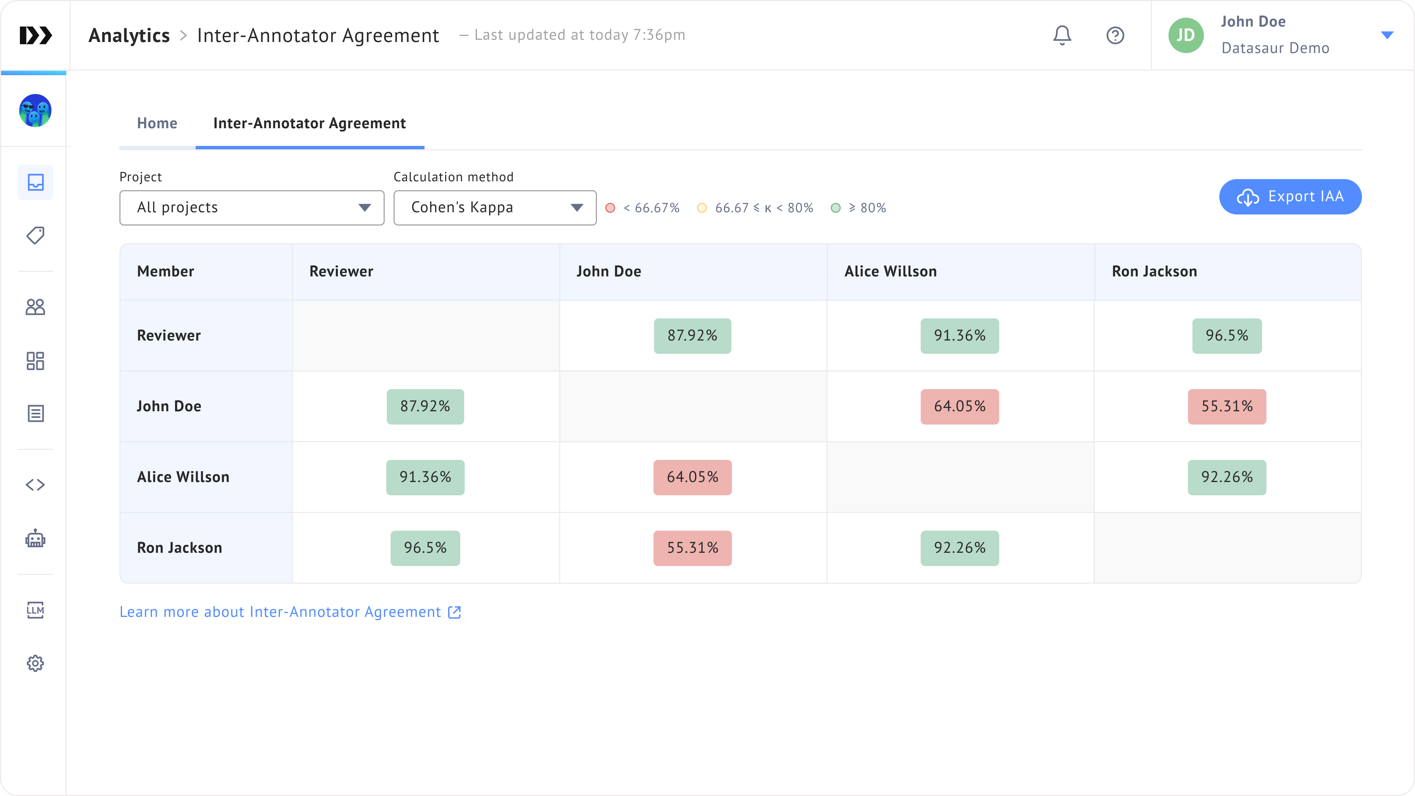Click the workspace team avatar
This screenshot has height=796, width=1415.
pos(35,111)
